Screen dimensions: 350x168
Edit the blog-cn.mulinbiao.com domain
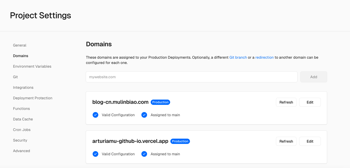[310, 102]
